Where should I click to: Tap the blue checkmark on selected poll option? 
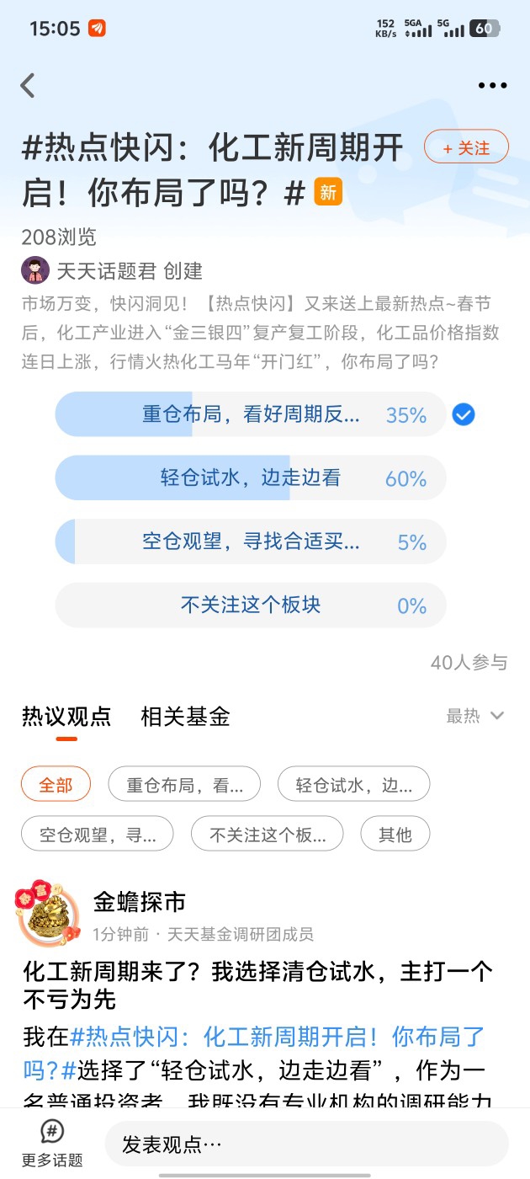point(464,414)
